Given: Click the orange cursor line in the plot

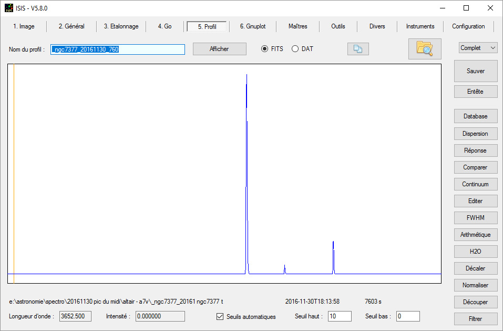Looking at the screenshot, I should pos(14,173).
